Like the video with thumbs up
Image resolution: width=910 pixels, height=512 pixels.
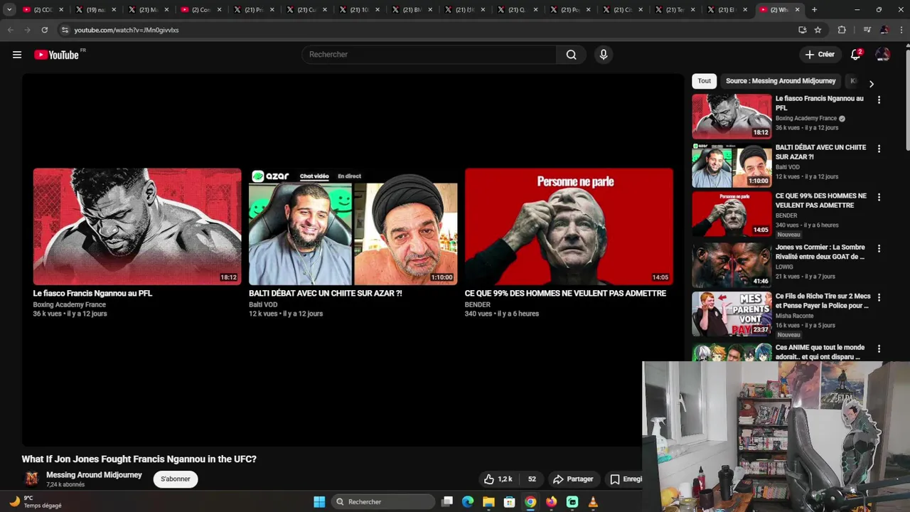[x=498, y=479]
